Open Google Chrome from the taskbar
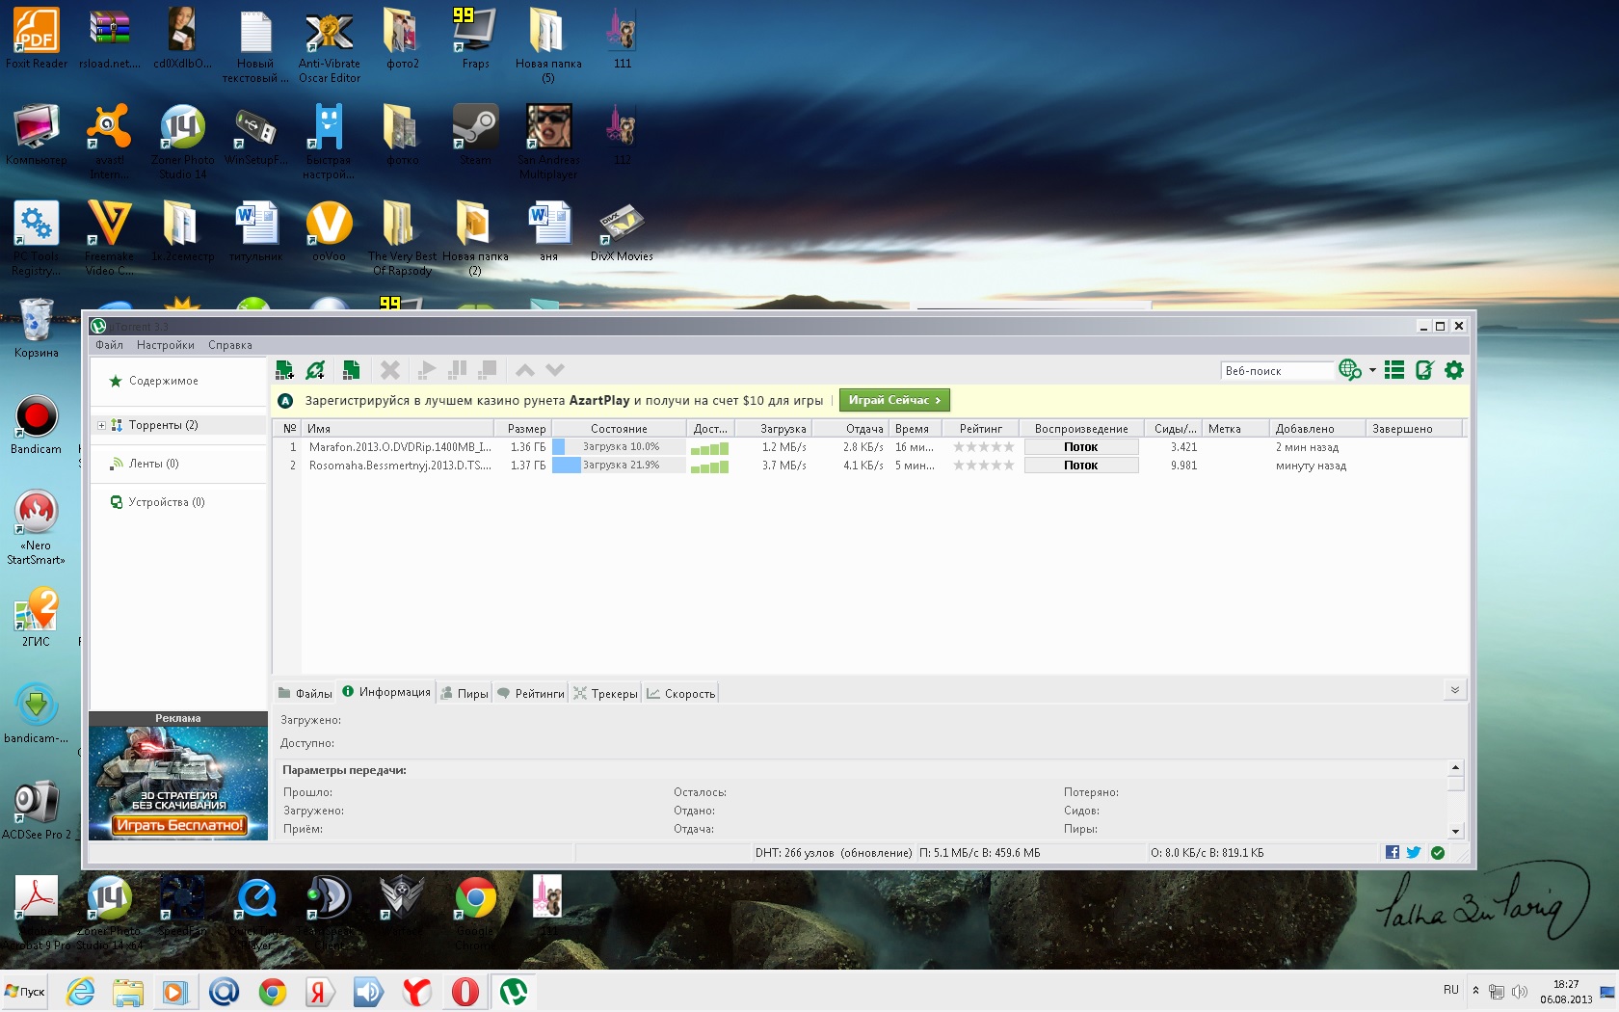This screenshot has height=1012, width=1619. pyautogui.click(x=273, y=992)
